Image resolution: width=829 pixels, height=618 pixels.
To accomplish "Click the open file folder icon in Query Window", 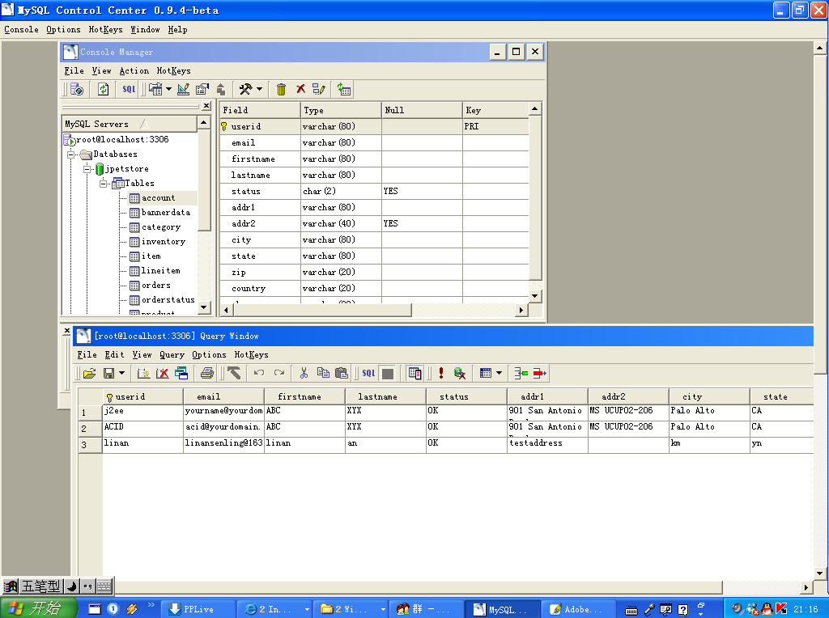I will pyautogui.click(x=89, y=374).
